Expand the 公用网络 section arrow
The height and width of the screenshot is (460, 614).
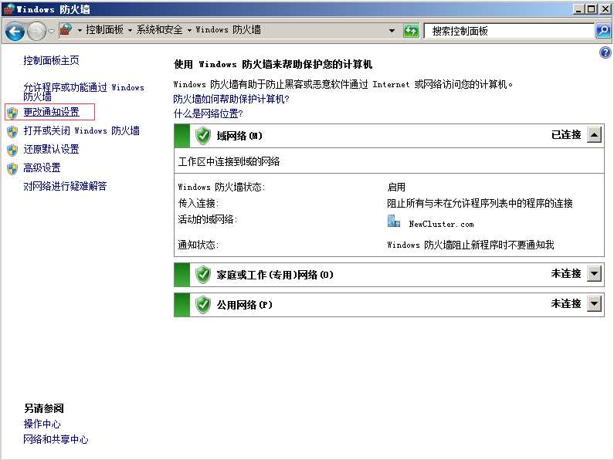pos(594,304)
